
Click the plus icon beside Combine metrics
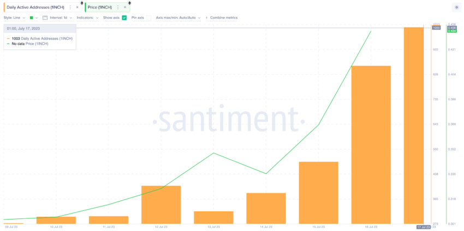click(x=206, y=18)
